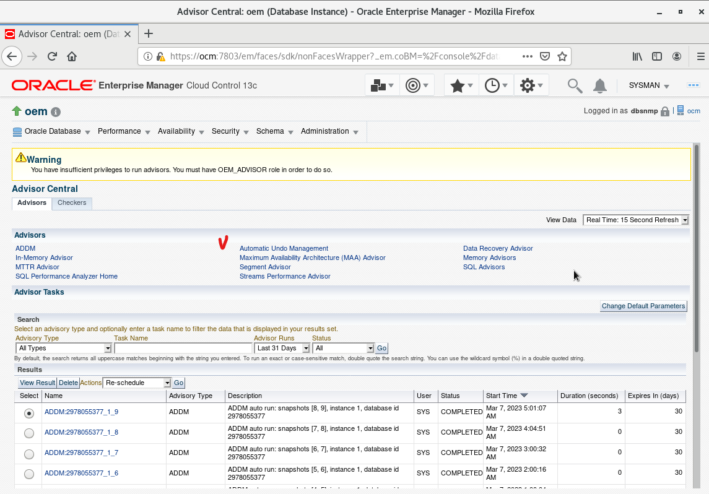Switch to the Checkers tab

coord(72,203)
